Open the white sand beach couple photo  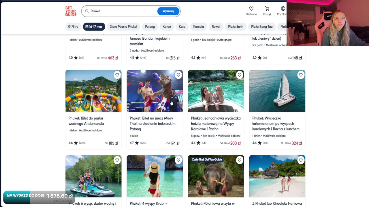[277, 177]
